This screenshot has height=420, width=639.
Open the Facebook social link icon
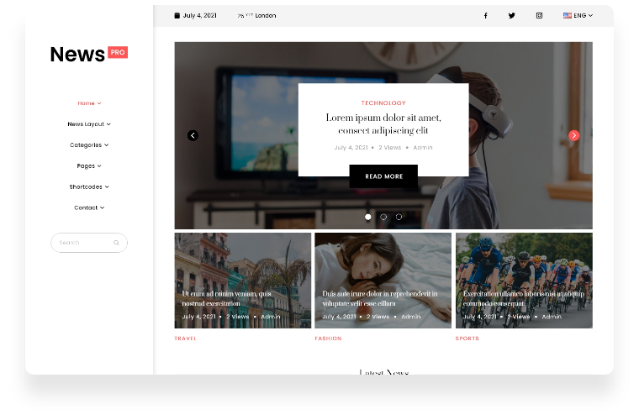(485, 15)
